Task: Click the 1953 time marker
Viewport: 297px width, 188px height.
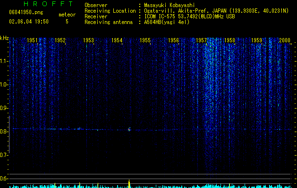Action: tap(88, 40)
